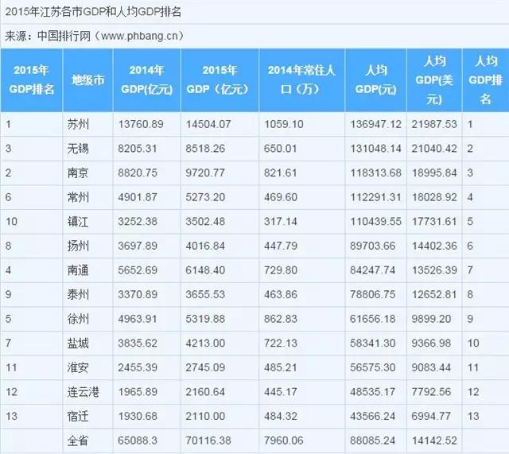Select the city cell 盐城
This screenshot has width=509, height=454.
click(x=78, y=343)
